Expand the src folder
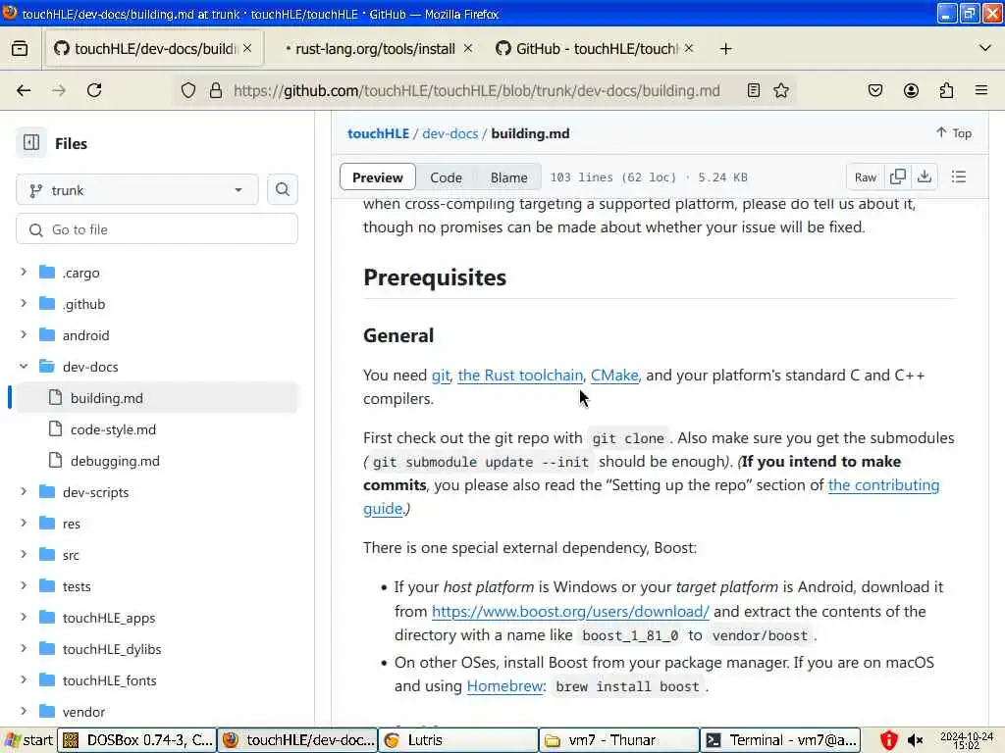1005x753 pixels. [x=24, y=555]
